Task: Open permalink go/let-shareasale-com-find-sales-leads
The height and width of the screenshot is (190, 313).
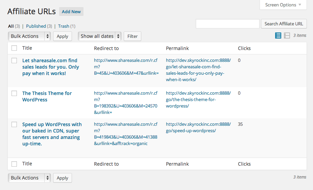Action: click(198, 70)
